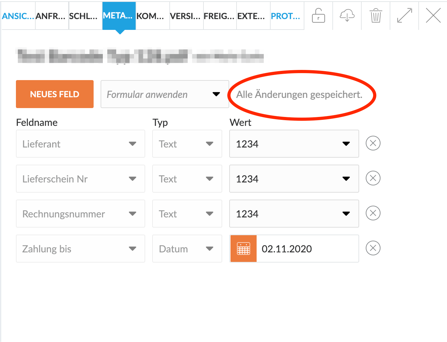Open the VERSI... tab
Screen dimensions: 447x342
click(187, 16)
